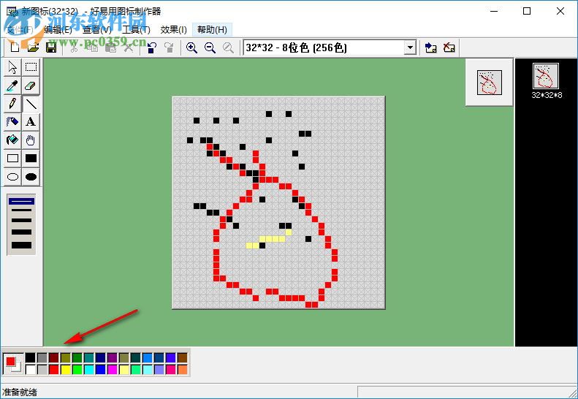
Task: Click the foreground/background color indicator
Action: (13, 364)
